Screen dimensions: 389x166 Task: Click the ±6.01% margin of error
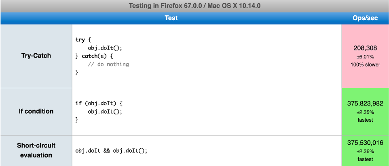coord(365,56)
